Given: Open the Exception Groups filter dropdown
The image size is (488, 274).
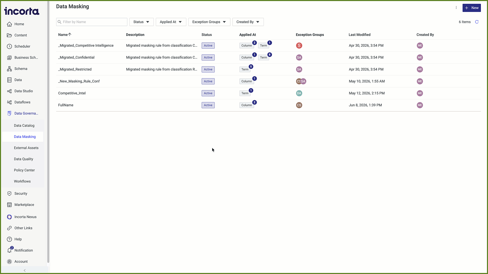Looking at the screenshot, I should pos(209,22).
